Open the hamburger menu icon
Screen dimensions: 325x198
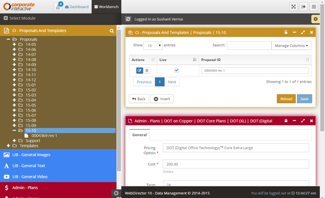[x=315, y=6]
